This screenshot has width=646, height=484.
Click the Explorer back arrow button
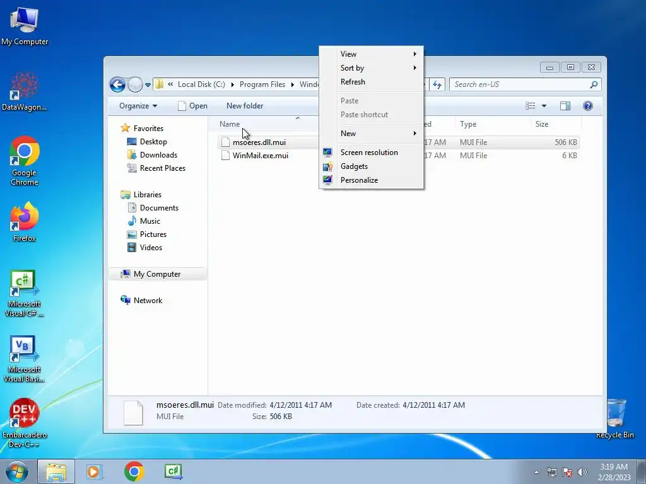pos(117,85)
